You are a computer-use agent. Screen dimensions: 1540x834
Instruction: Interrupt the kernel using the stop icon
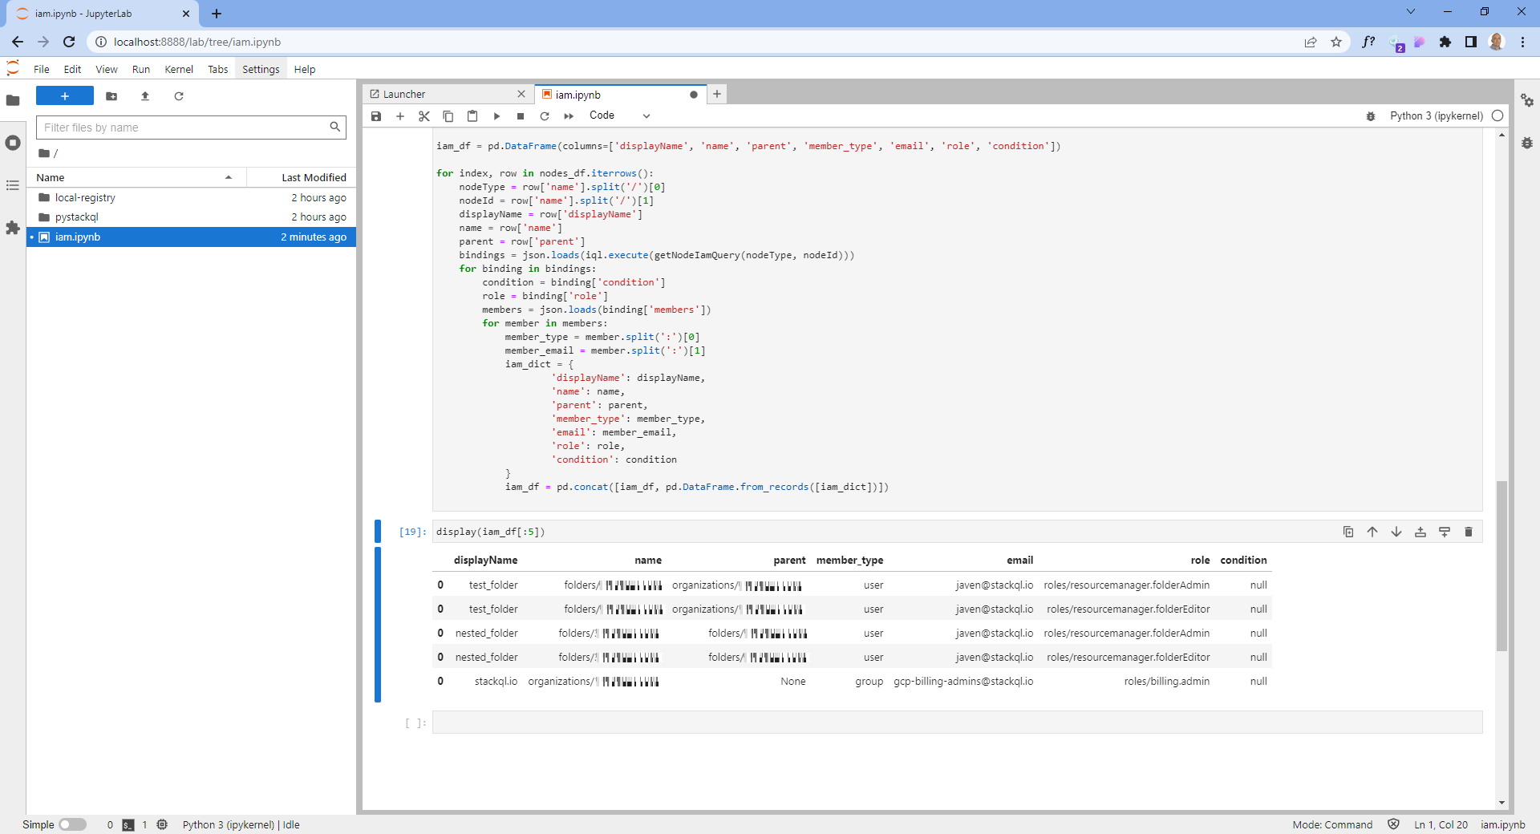coord(520,116)
